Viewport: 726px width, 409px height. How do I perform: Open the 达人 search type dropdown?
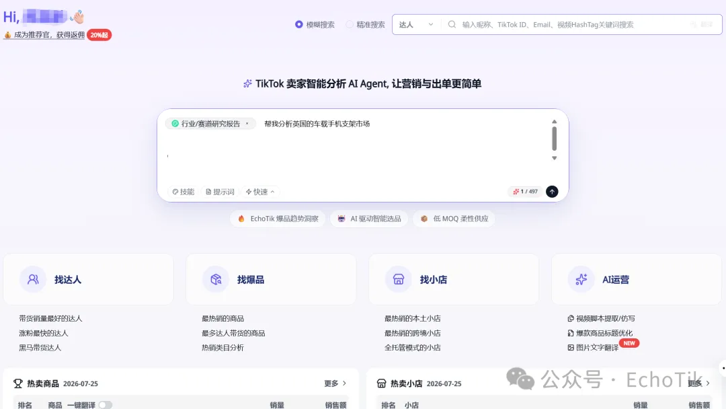(416, 24)
